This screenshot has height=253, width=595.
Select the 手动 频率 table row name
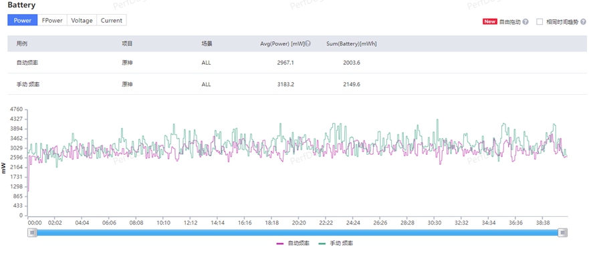[x=27, y=84]
